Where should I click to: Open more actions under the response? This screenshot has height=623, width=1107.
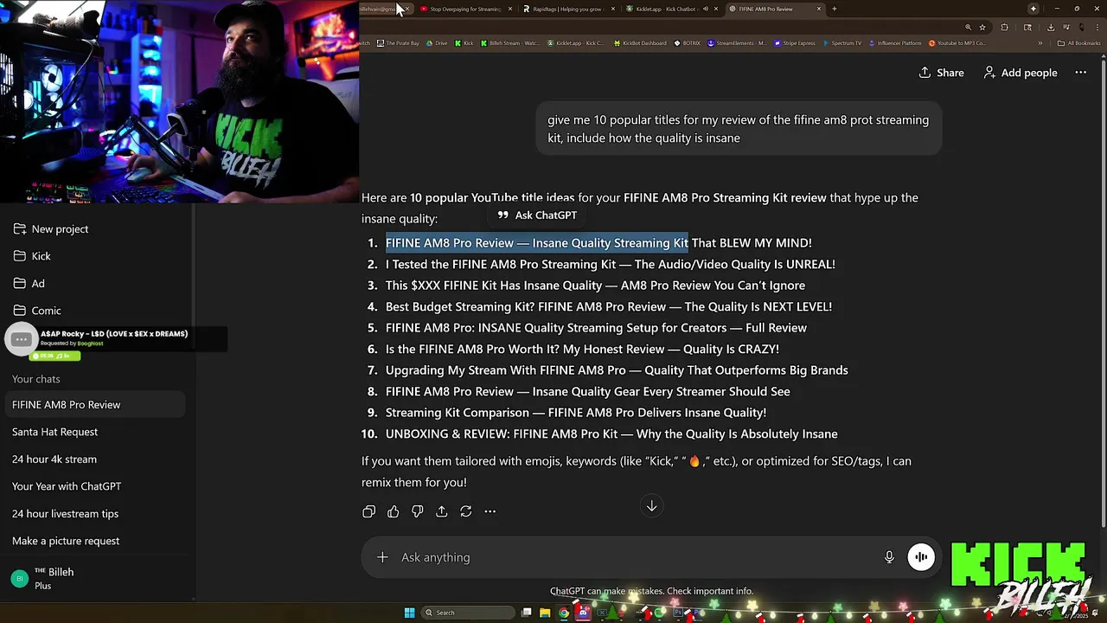tap(490, 511)
